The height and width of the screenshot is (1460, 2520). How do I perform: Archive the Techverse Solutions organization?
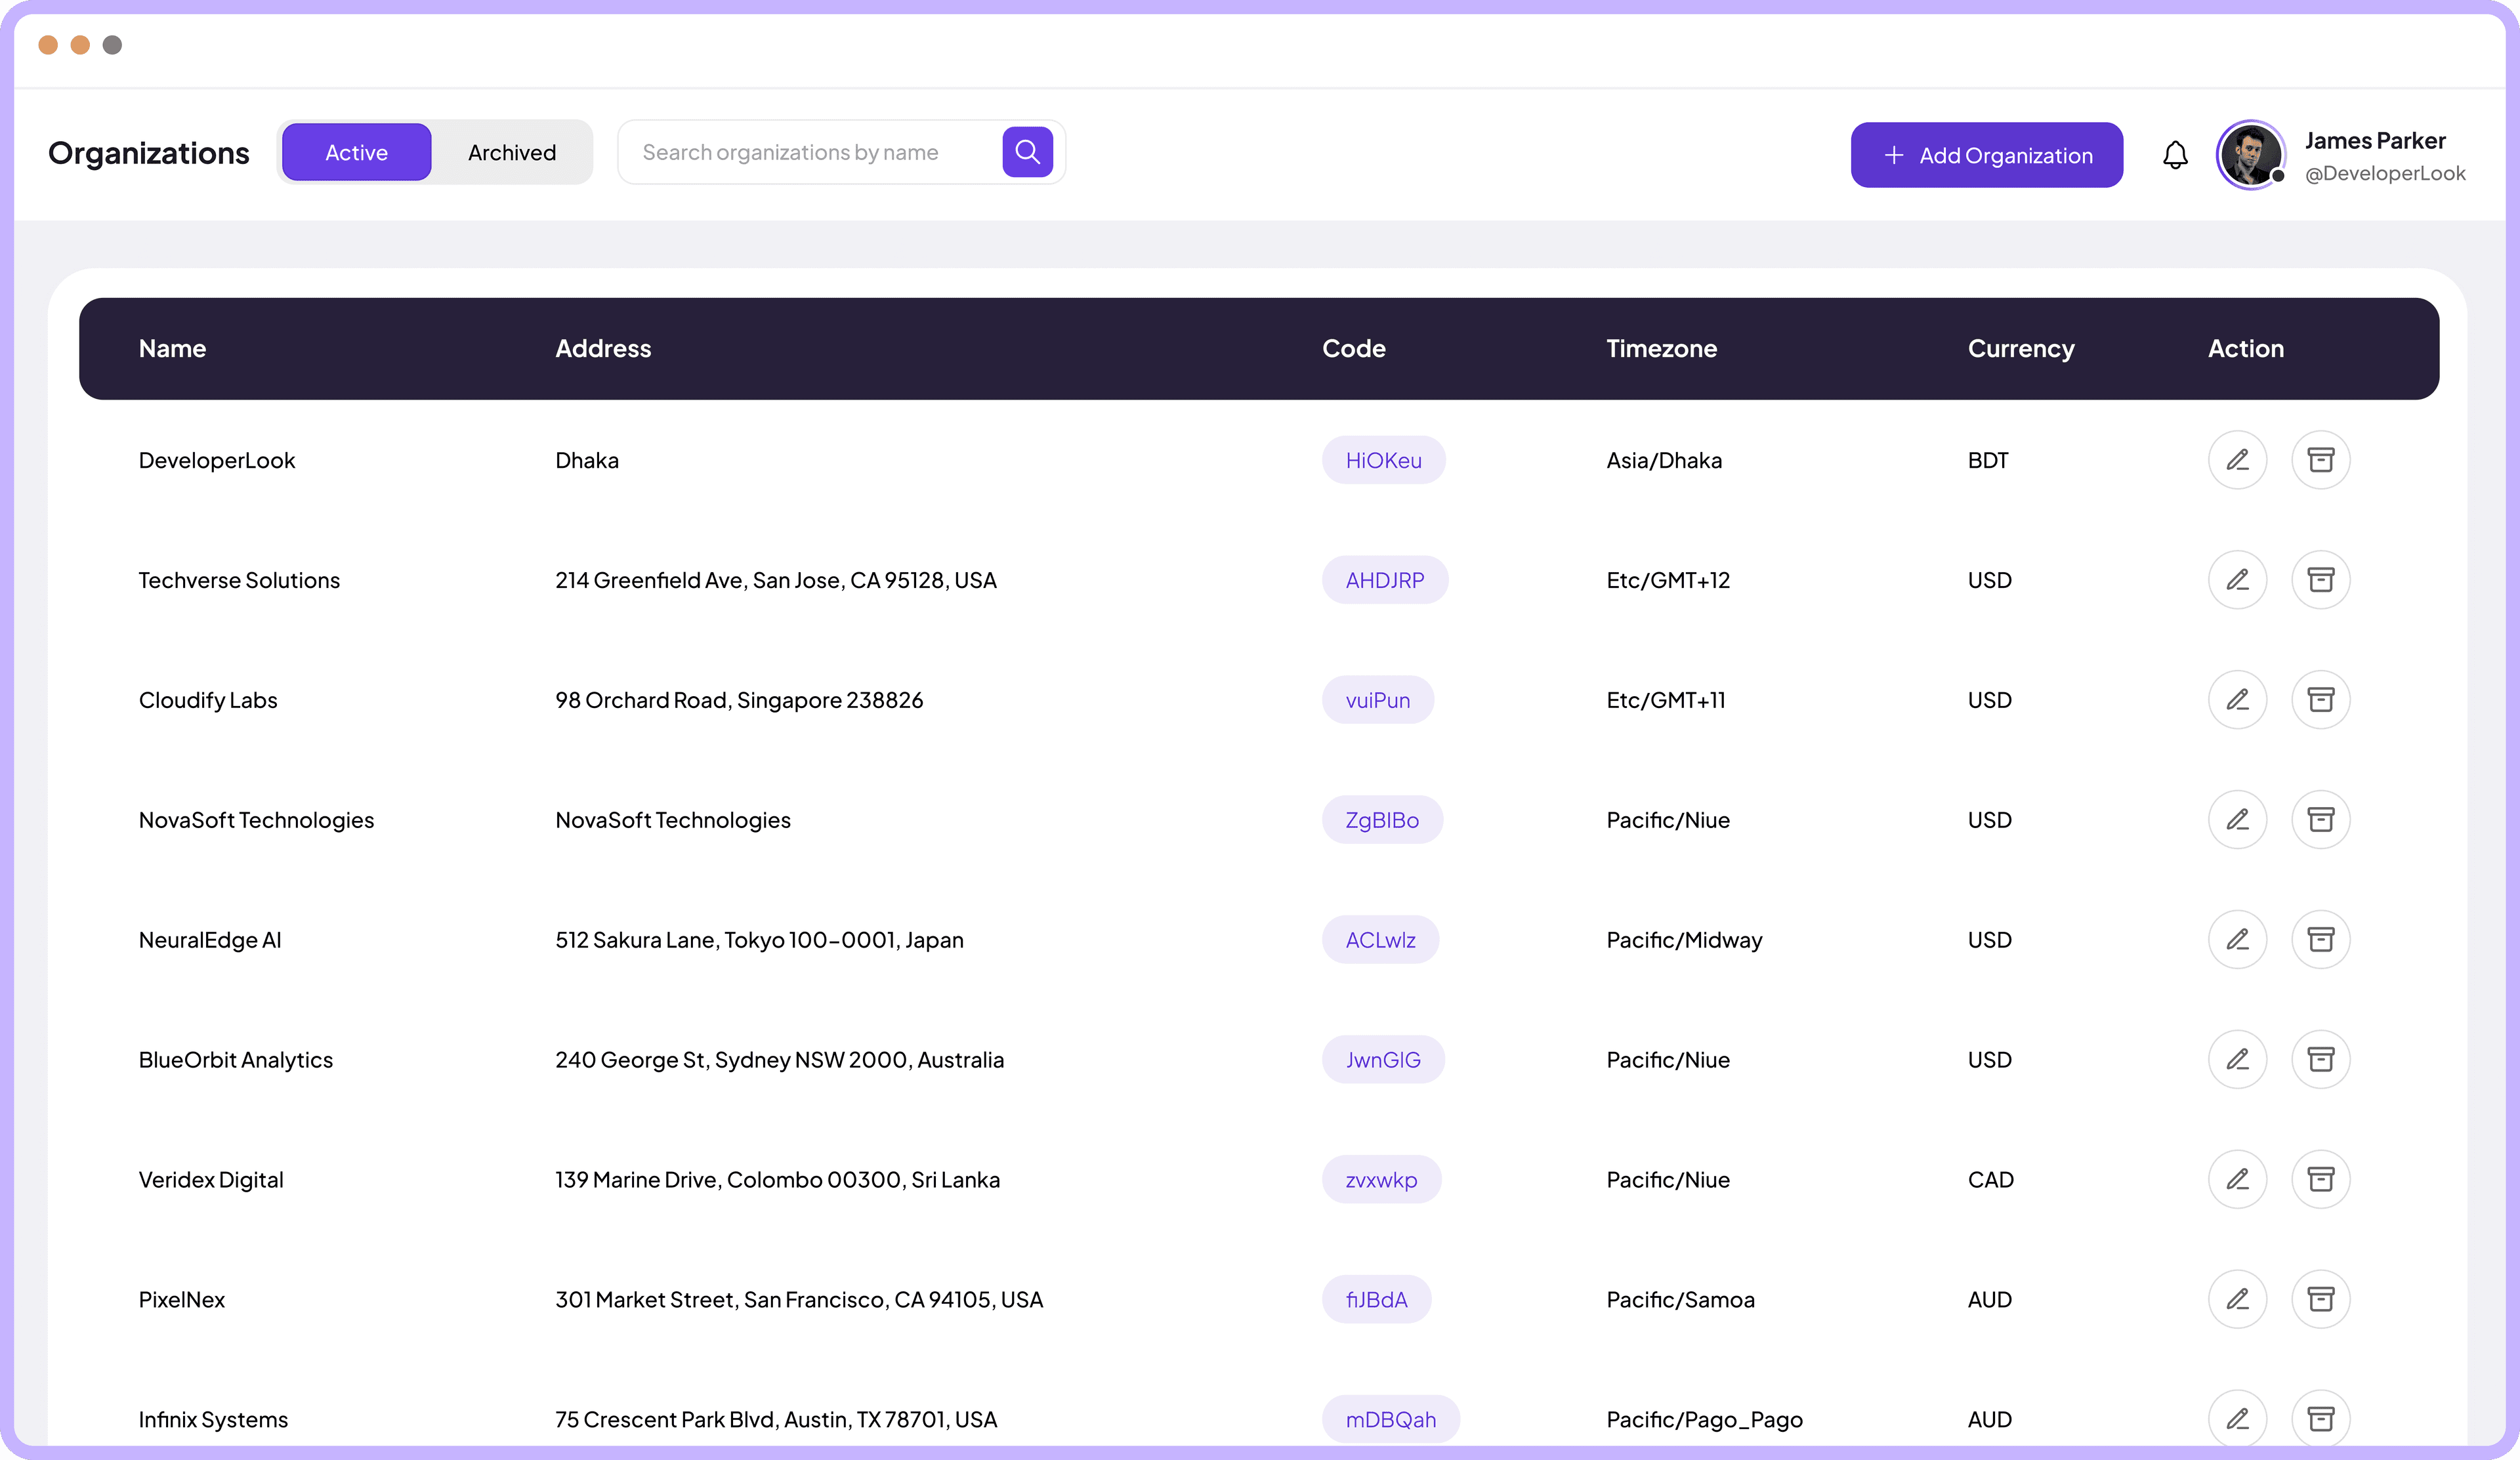[x=2322, y=579]
